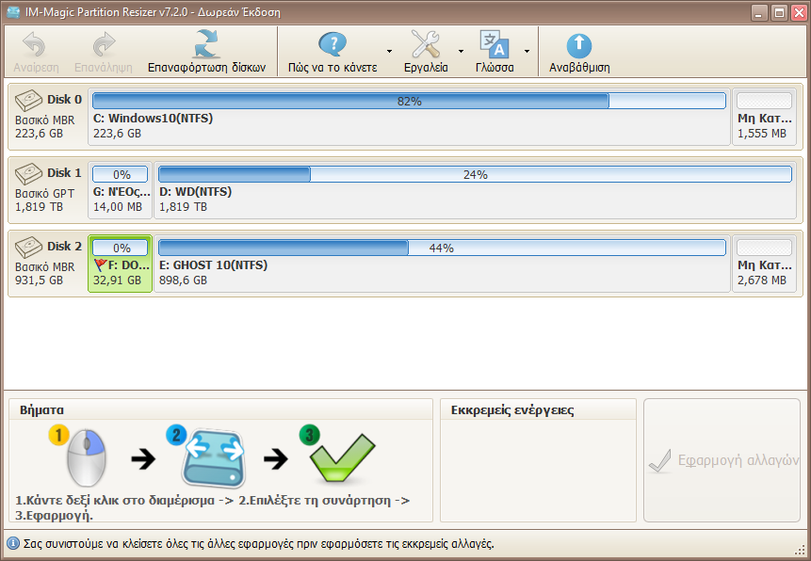Image resolution: width=811 pixels, height=561 pixels.
Task: Select the G: 14,00 MB partition
Action: (x=120, y=190)
